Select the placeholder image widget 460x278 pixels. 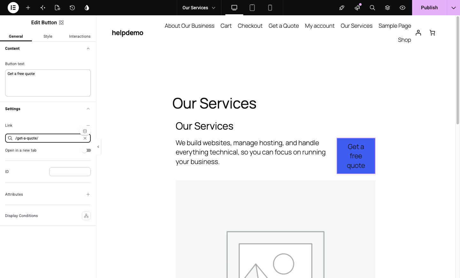click(275, 229)
